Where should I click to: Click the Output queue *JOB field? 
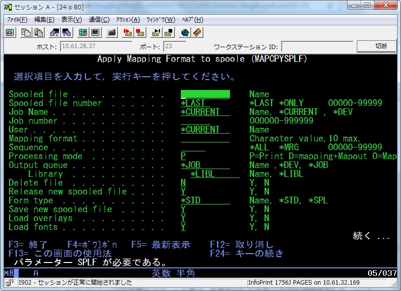coord(205,165)
